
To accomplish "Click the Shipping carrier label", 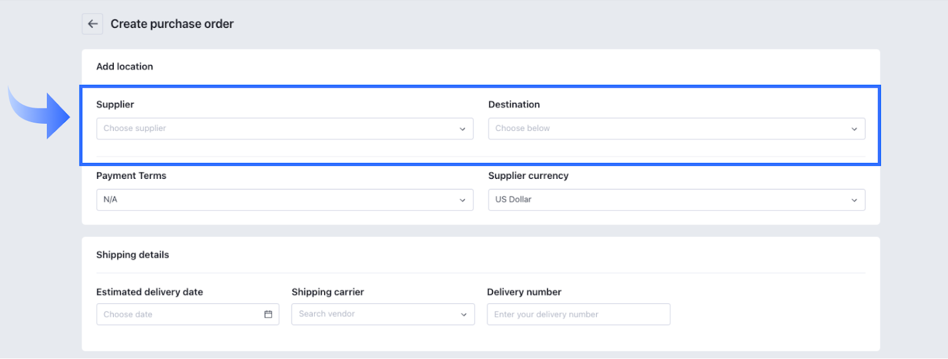I will click(x=328, y=292).
